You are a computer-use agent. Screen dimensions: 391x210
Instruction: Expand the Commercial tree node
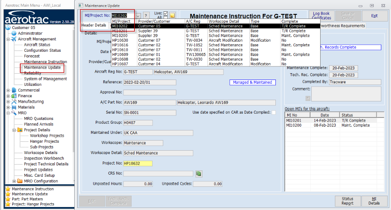[8, 90]
